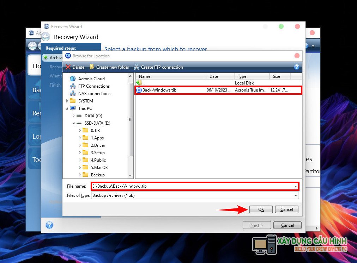Expand the SYSTEM folder node
This screenshot has height=263, width=357.
tap(67, 101)
